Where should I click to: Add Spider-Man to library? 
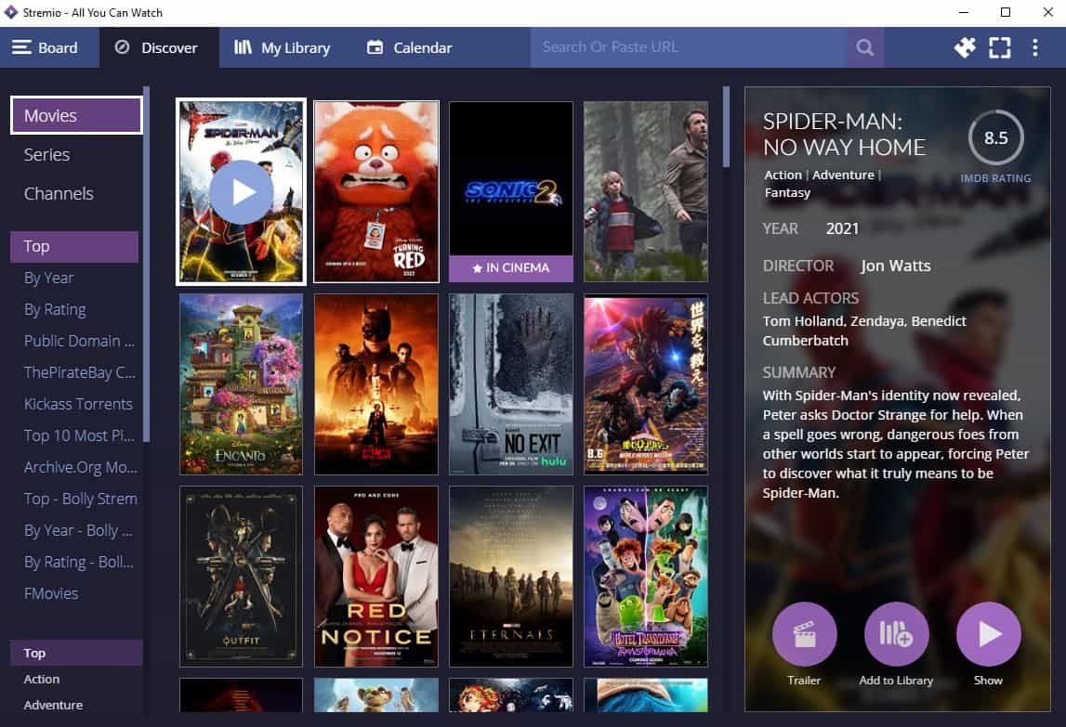(x=896, y=635)
